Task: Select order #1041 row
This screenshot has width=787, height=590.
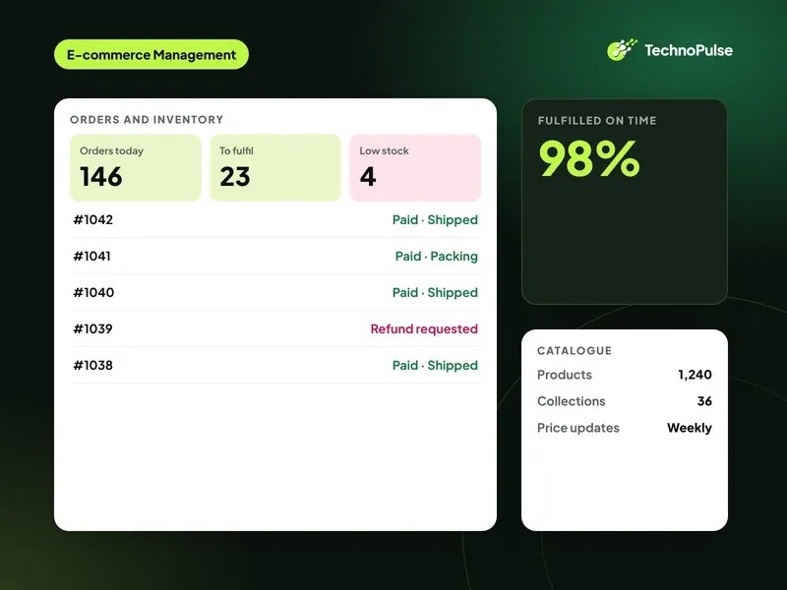Action: [275, 256]
